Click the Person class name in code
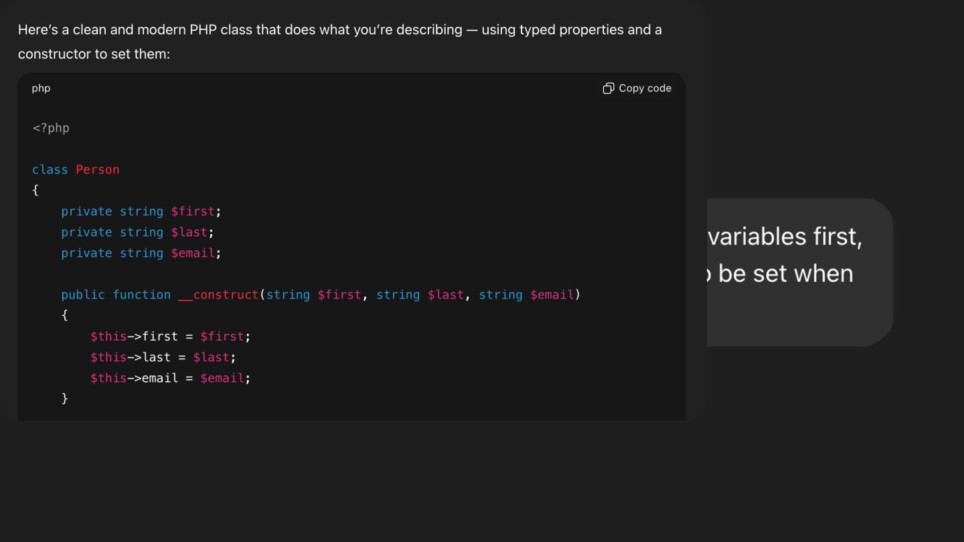 click(98, 169)
